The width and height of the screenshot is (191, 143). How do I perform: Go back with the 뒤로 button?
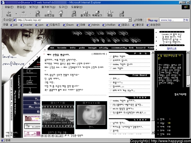click(9, 14)
